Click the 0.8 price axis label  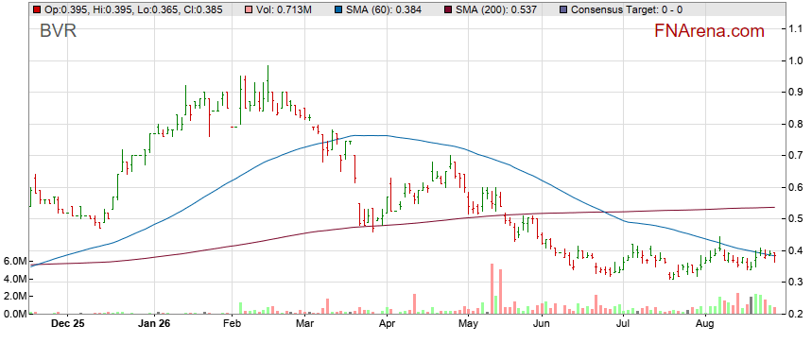tap(796, 124)
